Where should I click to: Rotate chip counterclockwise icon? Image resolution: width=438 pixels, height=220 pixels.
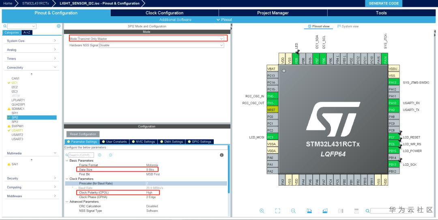click(325, 211)
